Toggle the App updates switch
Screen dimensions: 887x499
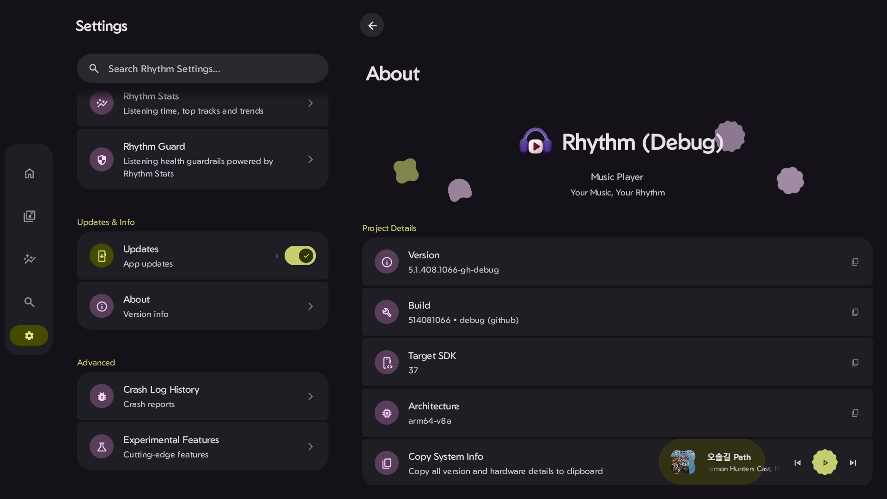coord(300,256)
